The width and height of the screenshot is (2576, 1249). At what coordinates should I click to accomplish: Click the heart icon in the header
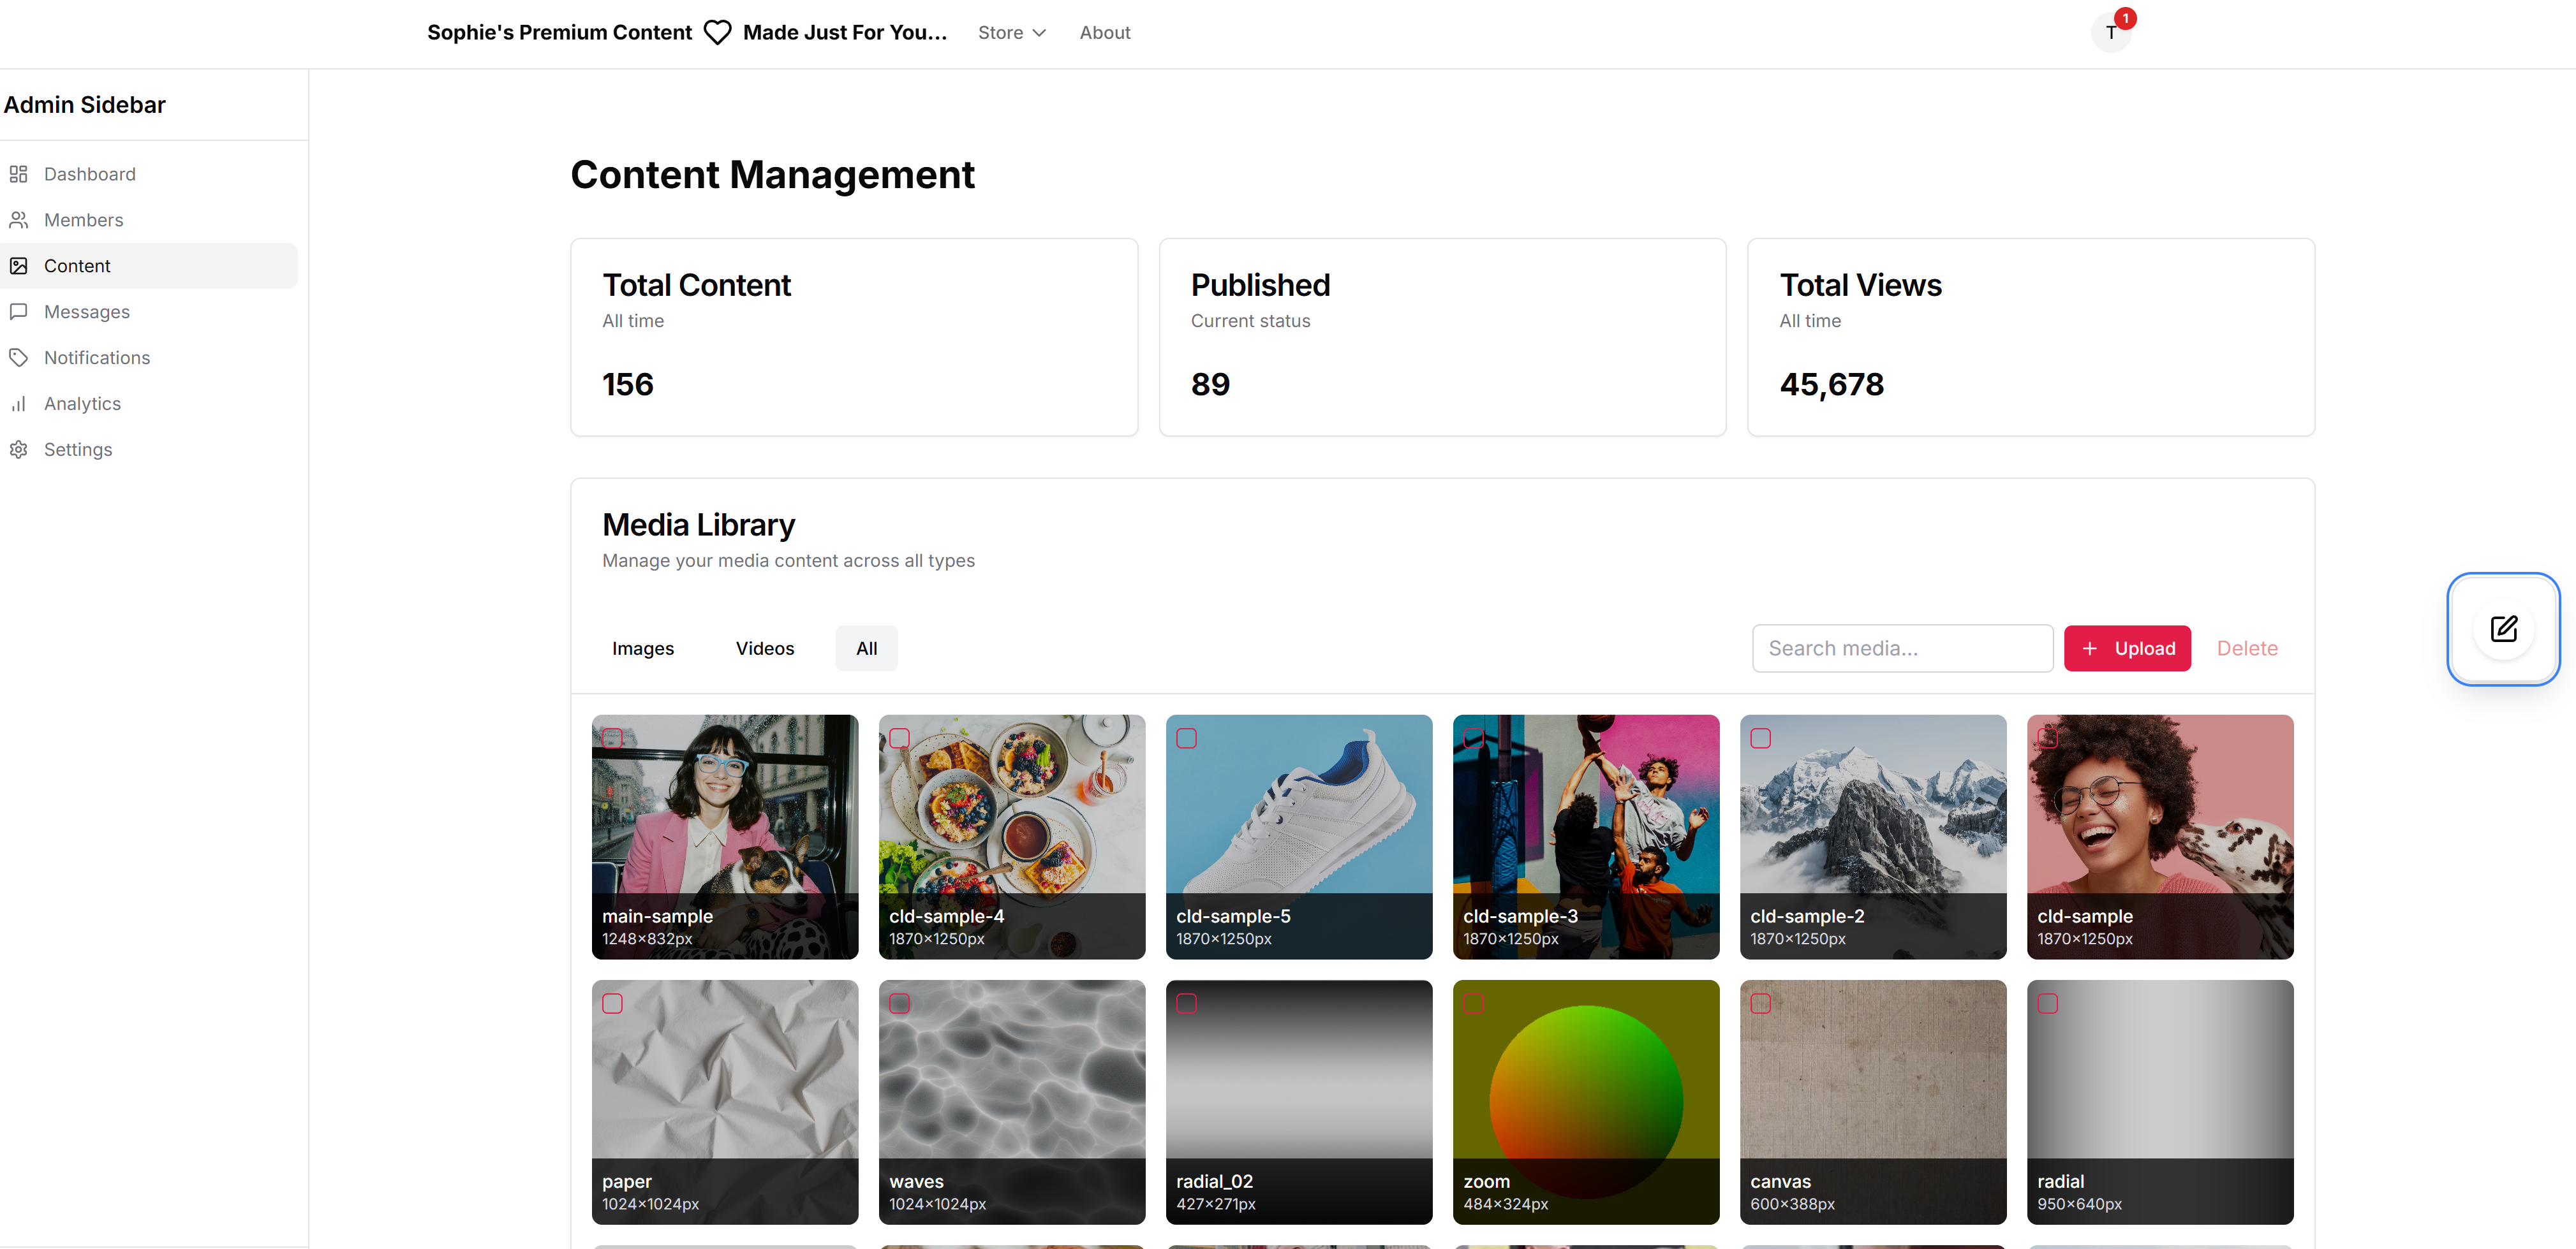pos(717,33)
